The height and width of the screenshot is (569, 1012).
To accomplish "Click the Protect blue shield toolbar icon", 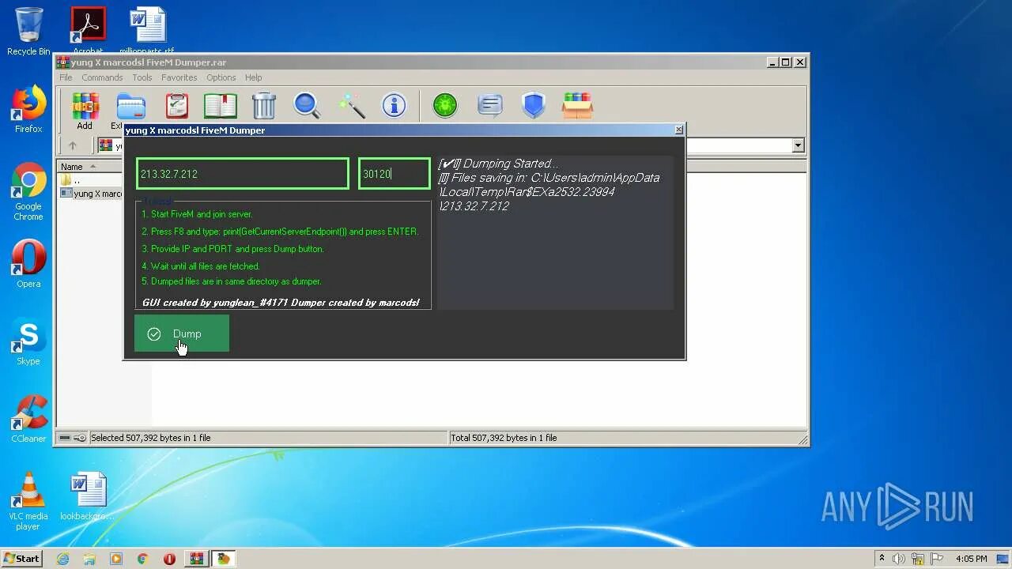I will (534, 105).
